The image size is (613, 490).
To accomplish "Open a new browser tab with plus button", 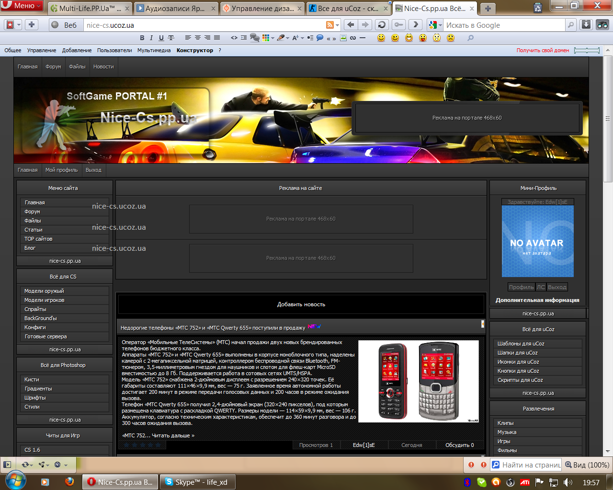I will pos(488,8).
